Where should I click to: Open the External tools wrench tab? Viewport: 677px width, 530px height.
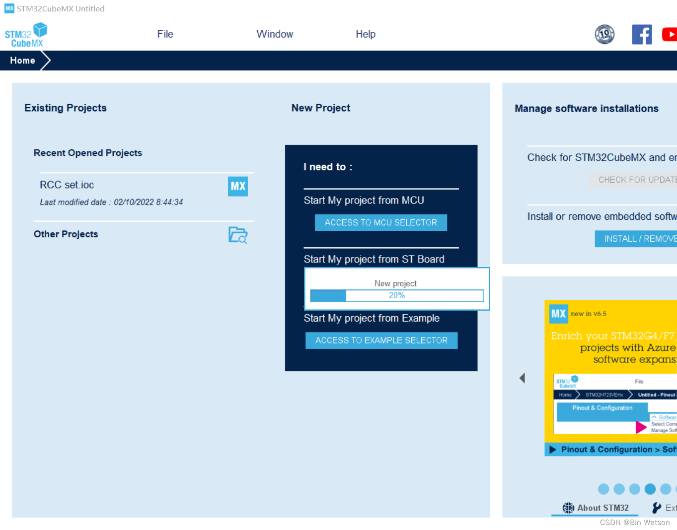click(x=664, y=508)
